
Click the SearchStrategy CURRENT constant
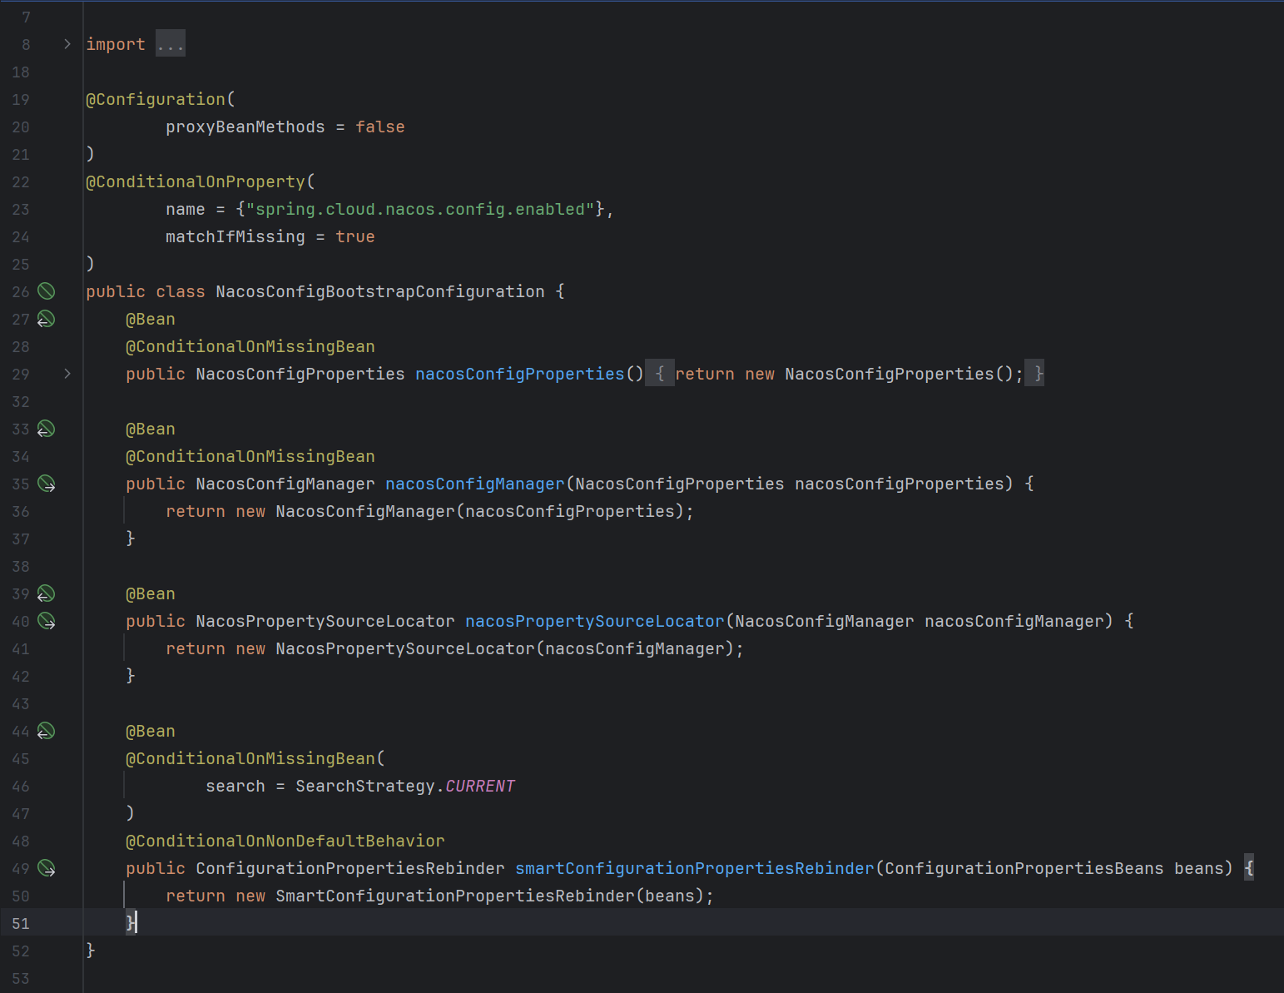[480, 786]
